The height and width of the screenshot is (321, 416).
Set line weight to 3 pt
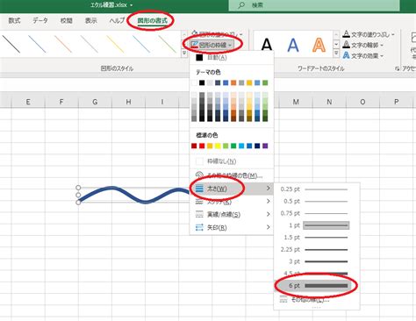316,261
